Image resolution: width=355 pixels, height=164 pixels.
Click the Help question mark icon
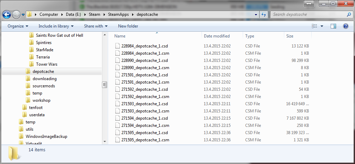[345, 26]
